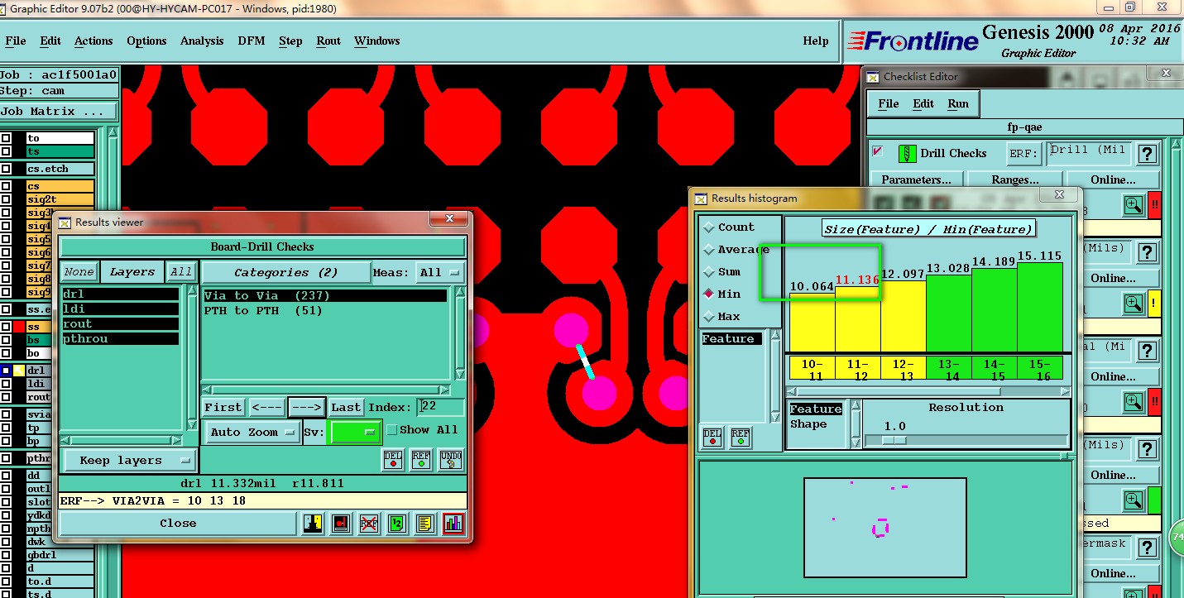
Task: Go to next result with ---> button
Action: (x=307, y=407)
